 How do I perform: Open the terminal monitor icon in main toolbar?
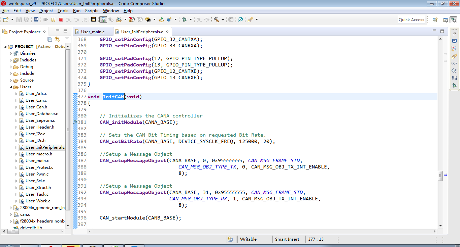pos(36,19)
